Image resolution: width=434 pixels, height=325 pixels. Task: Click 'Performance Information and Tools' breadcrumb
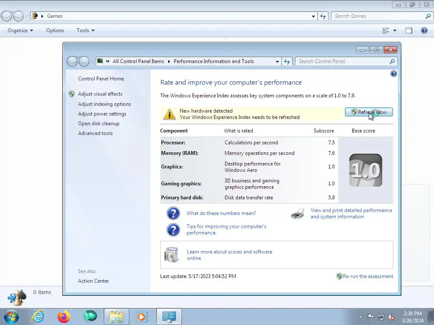[x=214, y=61]
